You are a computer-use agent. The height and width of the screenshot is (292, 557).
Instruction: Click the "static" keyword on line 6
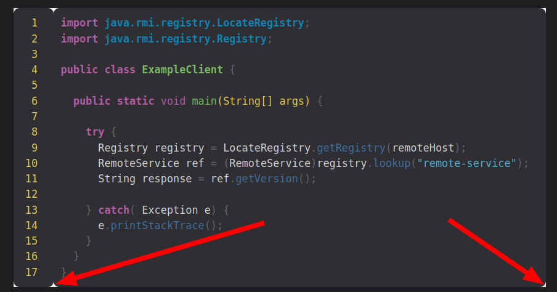tap(136, 101)
